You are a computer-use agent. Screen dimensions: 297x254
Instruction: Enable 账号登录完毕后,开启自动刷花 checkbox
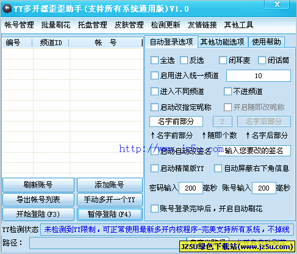(x=154, y=209)
